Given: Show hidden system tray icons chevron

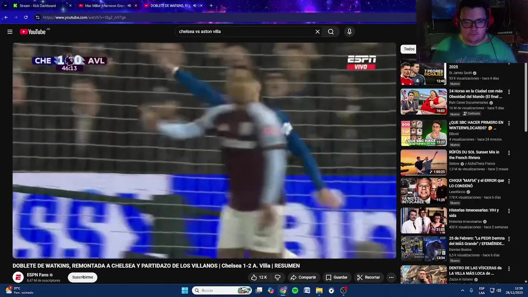Looking at the screenshot, I should click(462, 290).
